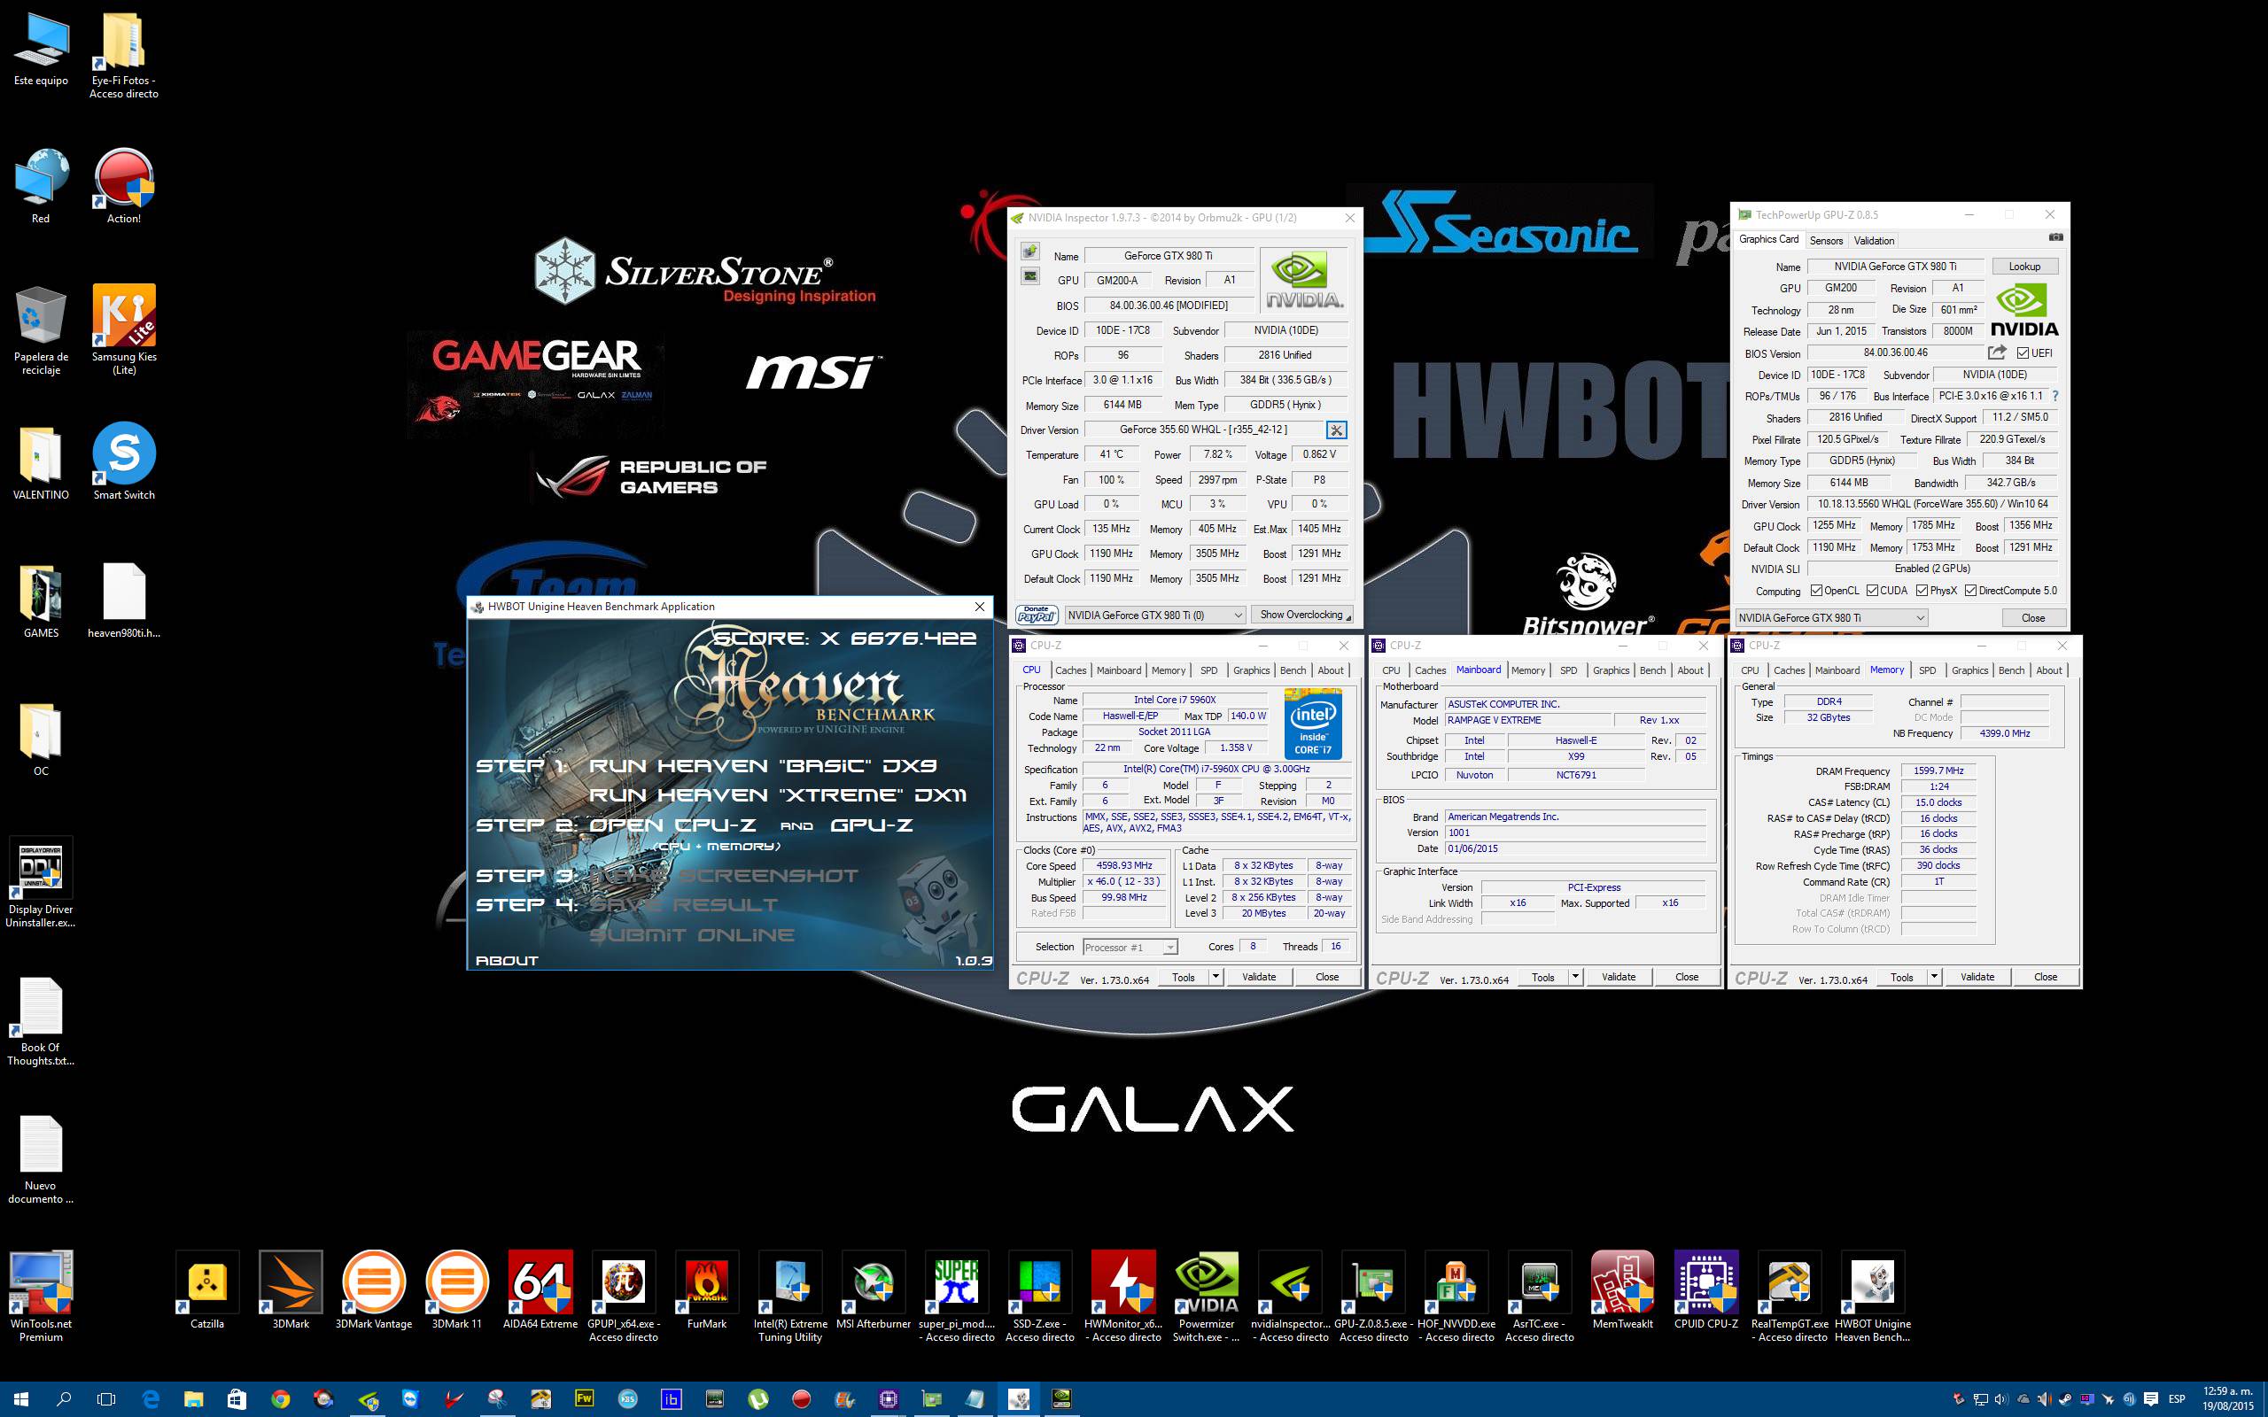The width and height of the screenshot is (2268, 1417).
Task: Toggle the PhysX checkbox in GPU-Z
Action: [1922, 591]
